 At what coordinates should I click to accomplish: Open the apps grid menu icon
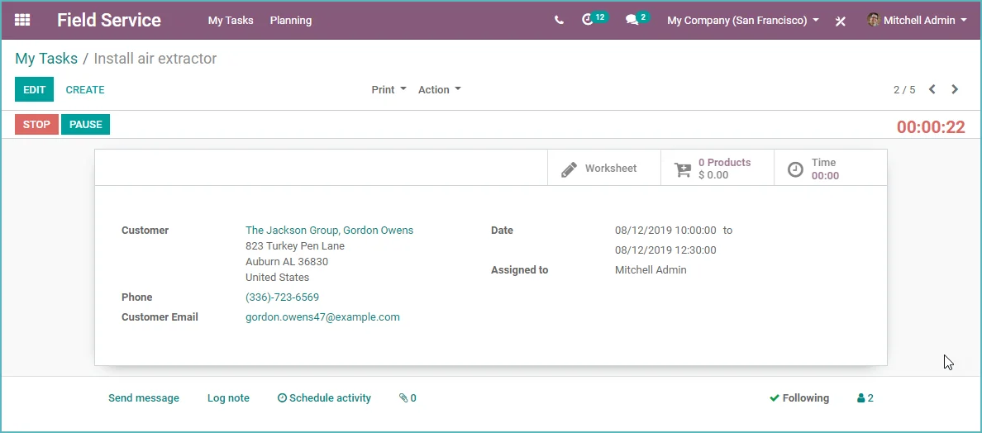[22, 20]
